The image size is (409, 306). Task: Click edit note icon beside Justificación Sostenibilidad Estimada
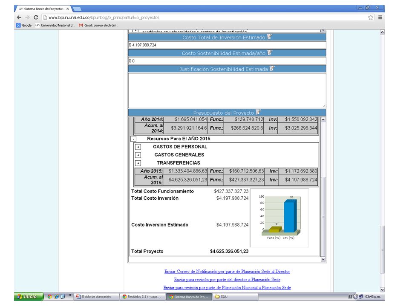(x=272, y=69)
